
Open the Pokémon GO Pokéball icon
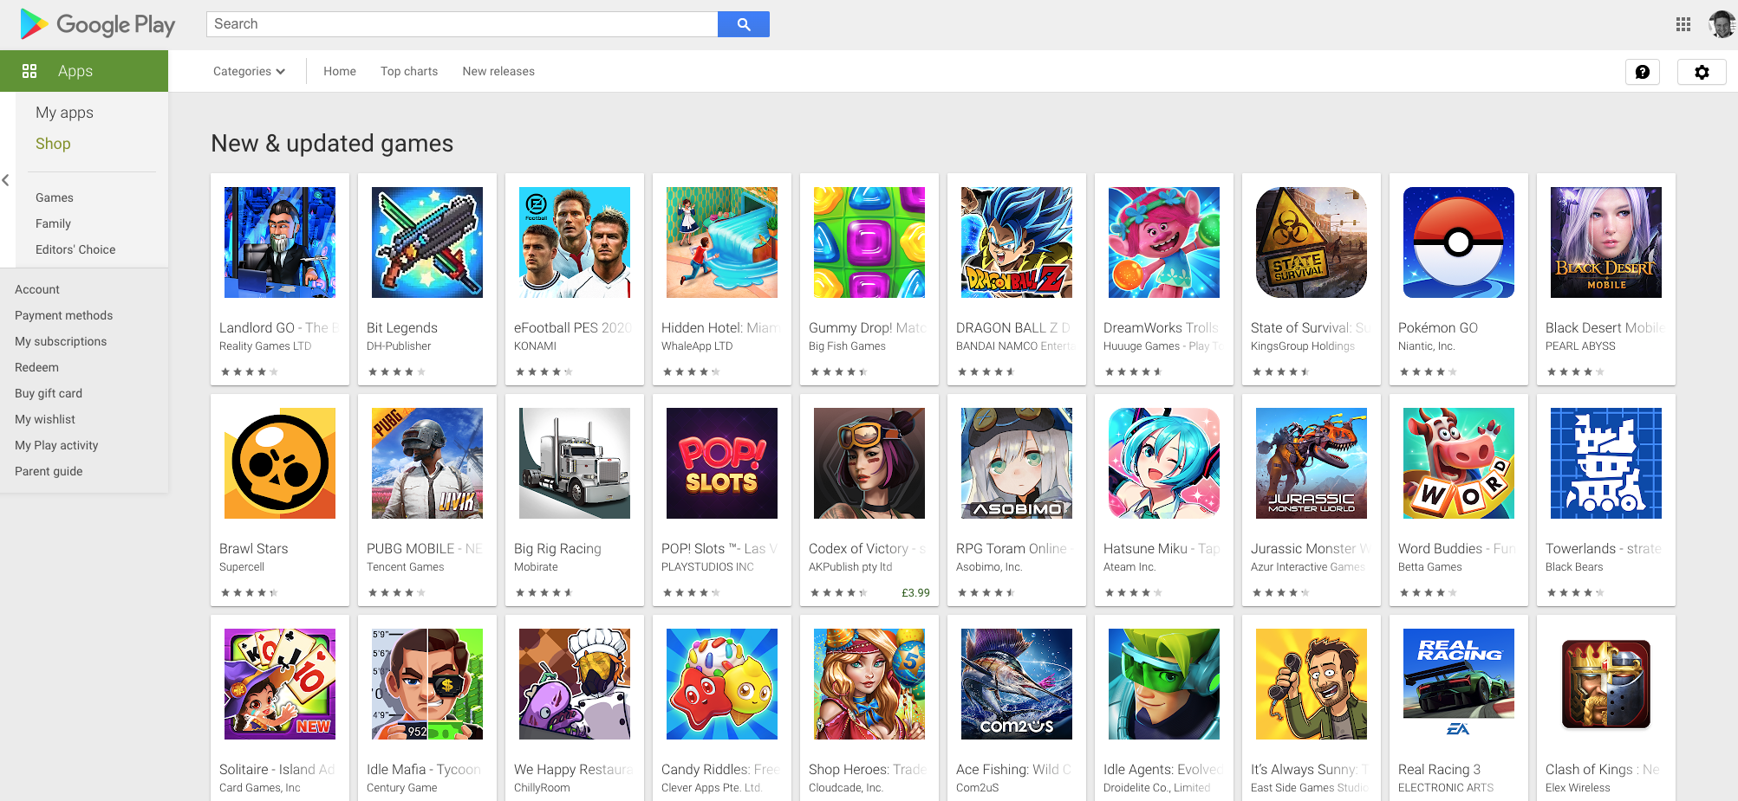click(1459, 242)
